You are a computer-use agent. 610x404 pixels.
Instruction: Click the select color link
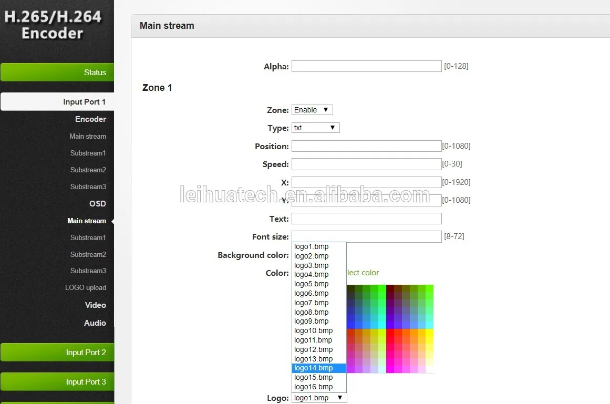(363, 273)
